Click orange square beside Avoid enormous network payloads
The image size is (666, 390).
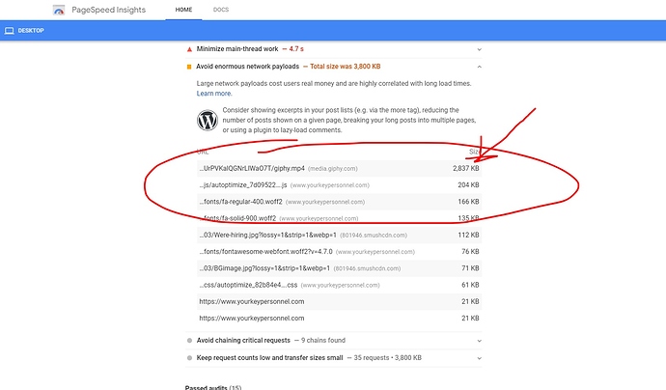189,67
